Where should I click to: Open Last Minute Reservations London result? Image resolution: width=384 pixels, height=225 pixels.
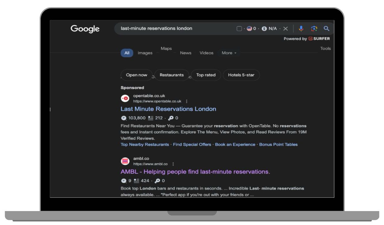168,109
